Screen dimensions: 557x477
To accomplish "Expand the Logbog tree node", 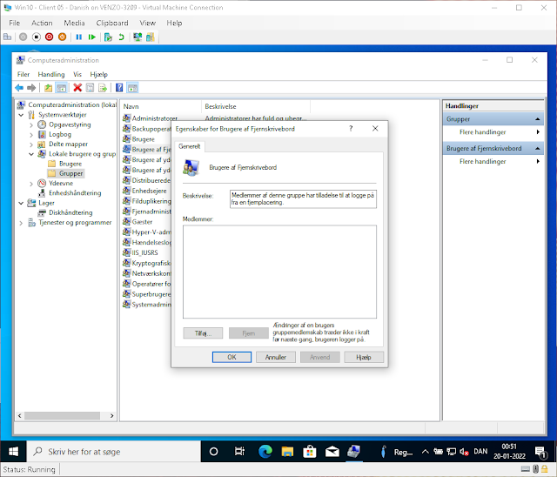I will tap(31, 135).
